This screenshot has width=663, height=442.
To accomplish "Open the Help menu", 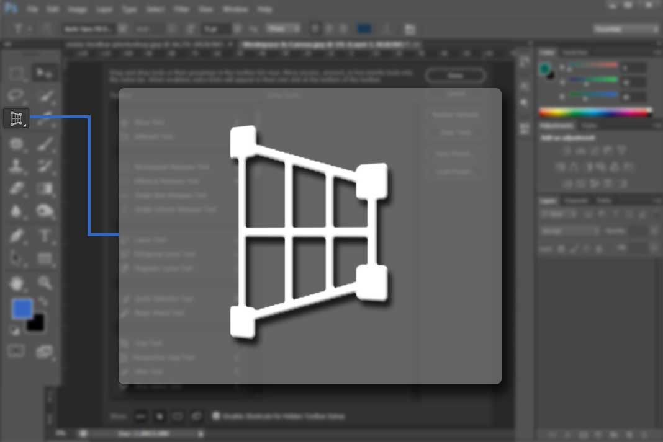I will [x=264, y=9].
